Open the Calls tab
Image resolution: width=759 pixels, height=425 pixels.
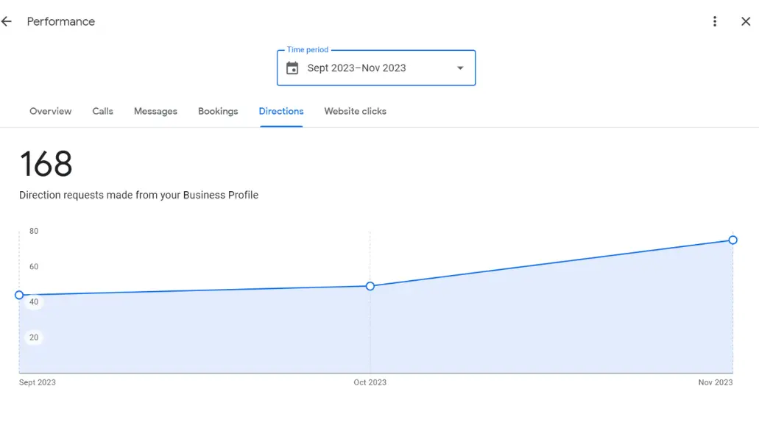pyautogui.click(x=102, y=111)
